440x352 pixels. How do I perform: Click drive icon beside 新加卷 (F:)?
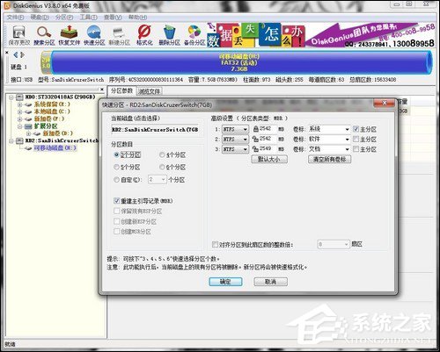tap(28, 119)
